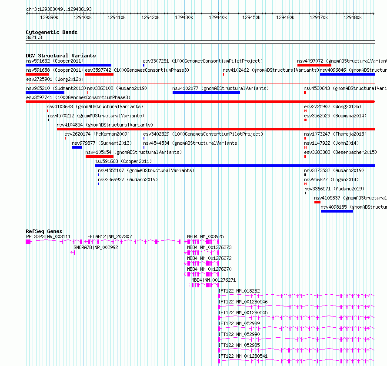The width and height of the screenshot is (387, 366).
Task: Click the nsv956827 (Dogan2014) label
Action: 331,180
